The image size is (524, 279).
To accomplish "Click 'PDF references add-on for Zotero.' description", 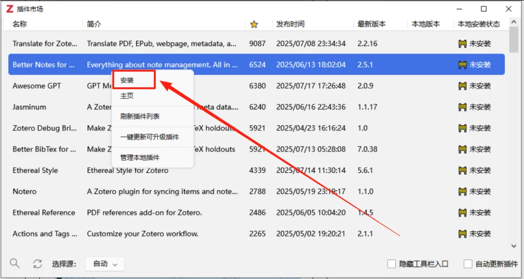I will coord(145,213).
